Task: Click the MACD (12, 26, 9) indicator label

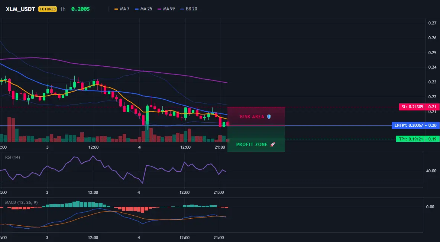Action: [21, 202]
